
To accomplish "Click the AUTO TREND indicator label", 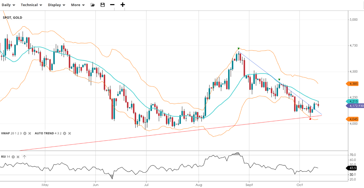I will point(44,133).
